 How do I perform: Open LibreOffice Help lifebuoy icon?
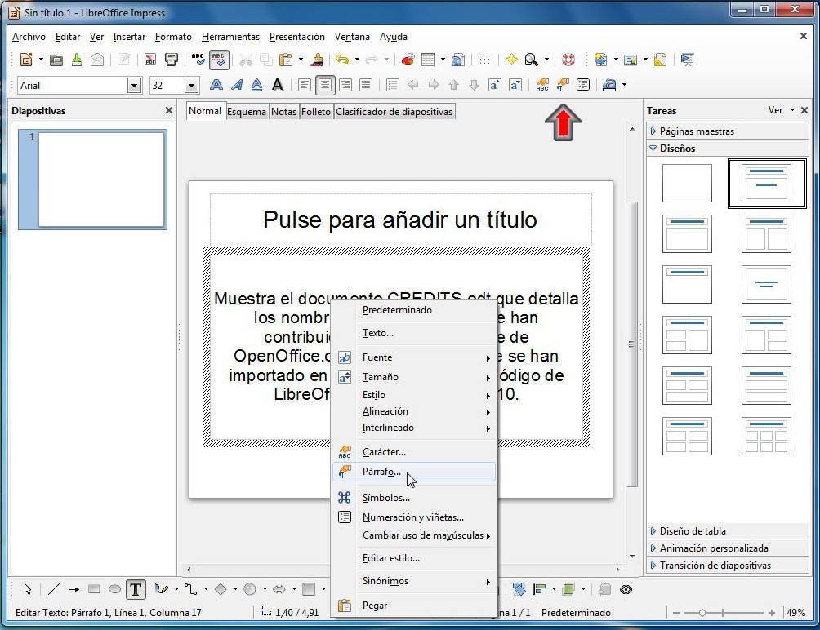click(568, 60)
